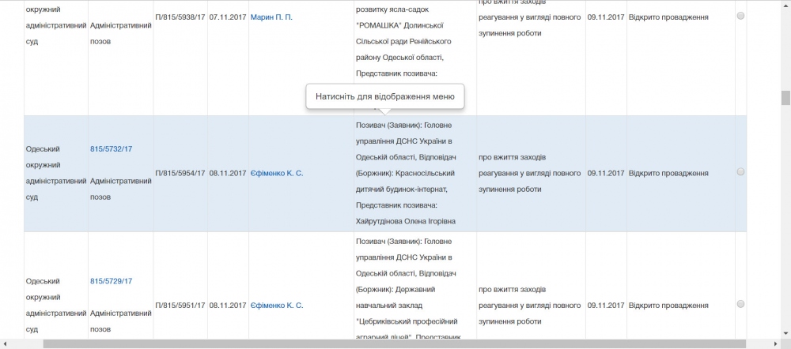Click 08.11.2017 date in row П/815/5954/17
The width and height of the screenshot is (791, 349).
[227, 173]
